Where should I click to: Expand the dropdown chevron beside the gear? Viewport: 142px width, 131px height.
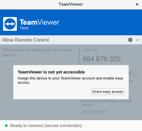tap(137, 40)
